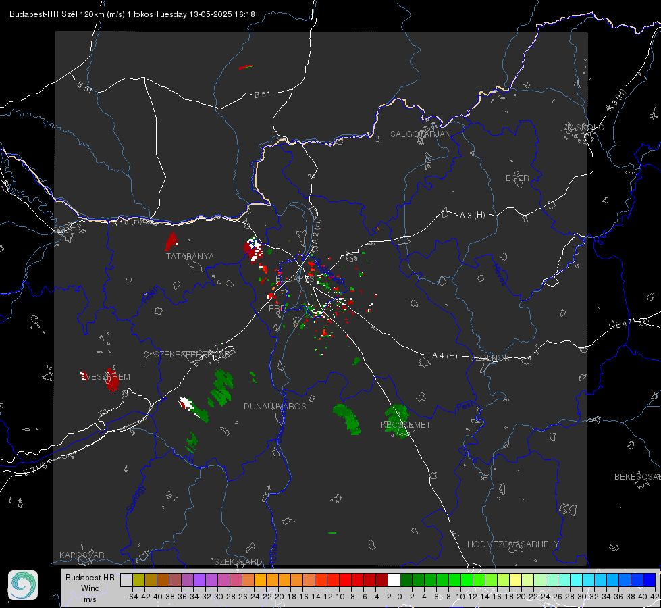
Task: Click the Budapest-HR Wind m/s legend caption
Action: pyautogui.click(x=90, y=588)
